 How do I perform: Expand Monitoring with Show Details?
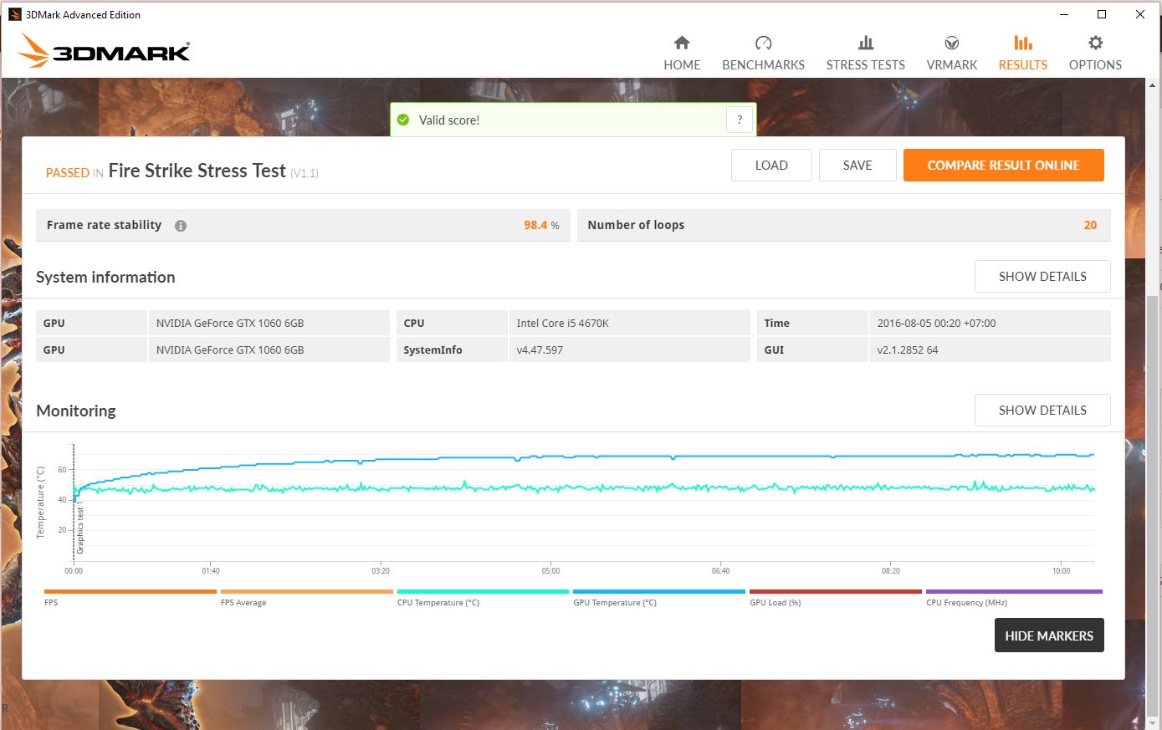point(1042,411)
